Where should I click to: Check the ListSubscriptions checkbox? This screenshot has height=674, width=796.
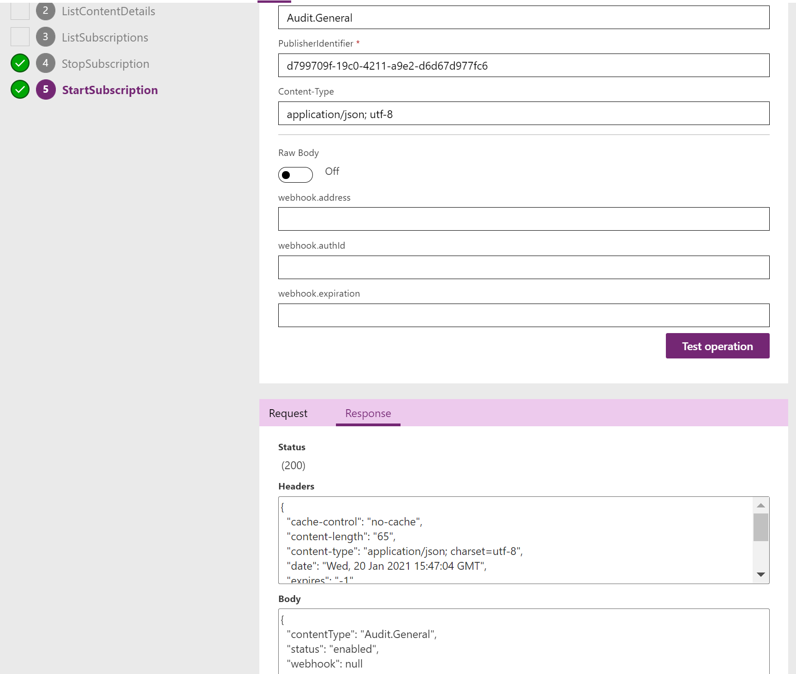click(x=19, y=36)
